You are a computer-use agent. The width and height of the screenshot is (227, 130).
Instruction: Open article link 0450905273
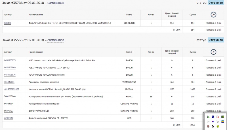point(10,60)
